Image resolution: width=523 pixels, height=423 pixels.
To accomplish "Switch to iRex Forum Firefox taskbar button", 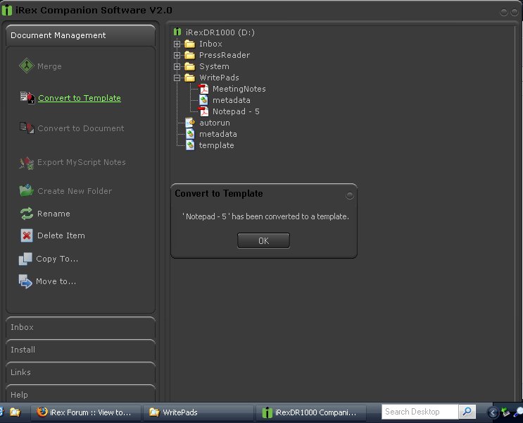I will tap(86, 412).
